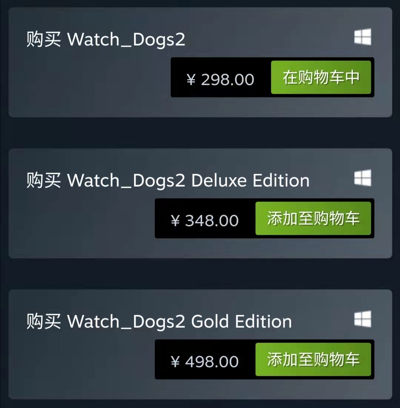Select the 购买 Watch_Dogs2 title text
Image resolution: width=400 pixels, height=408 pixels.
coord(106,40)
